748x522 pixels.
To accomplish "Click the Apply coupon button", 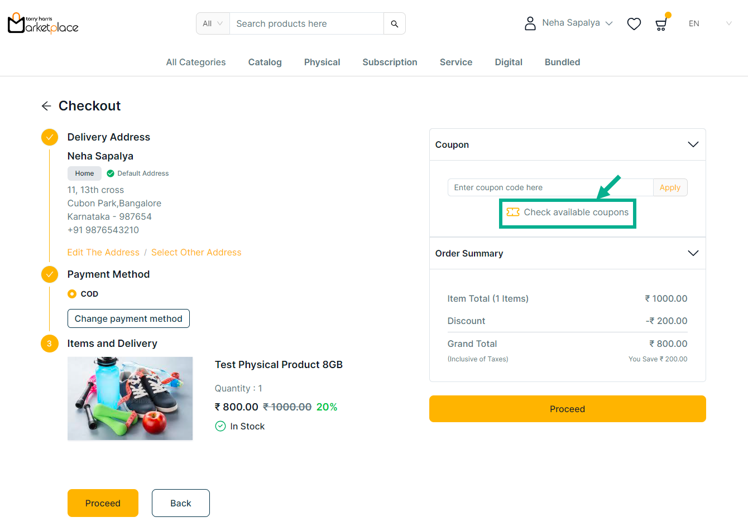I will coord(670,187).
